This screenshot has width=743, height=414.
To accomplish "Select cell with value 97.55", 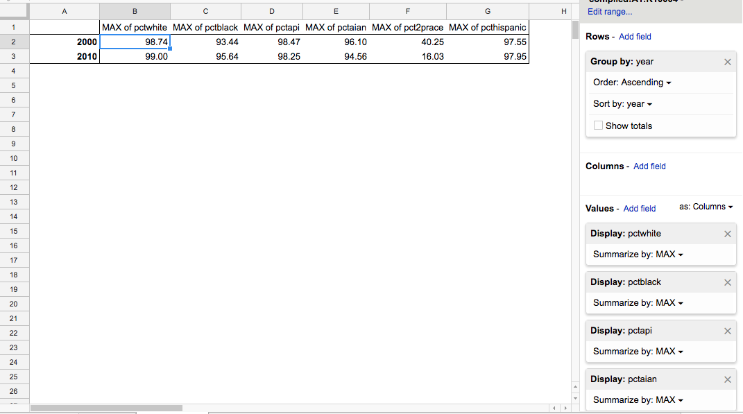I will click(x=488, y=42).
